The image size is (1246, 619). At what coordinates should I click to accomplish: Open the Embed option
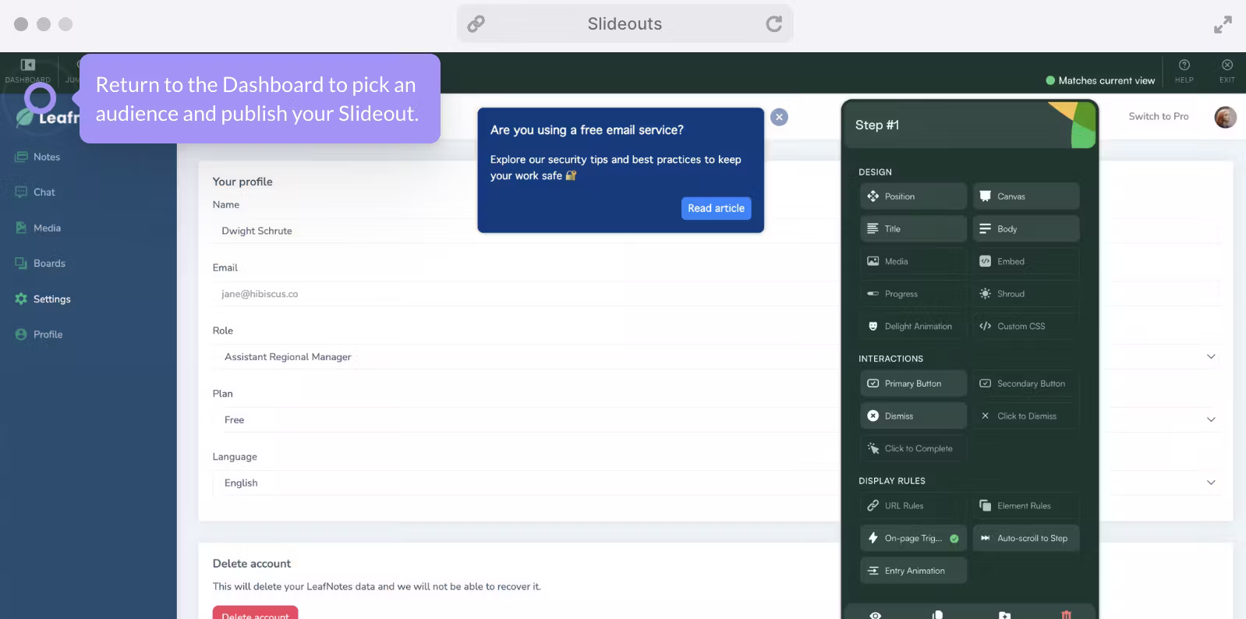[1025, 262]
